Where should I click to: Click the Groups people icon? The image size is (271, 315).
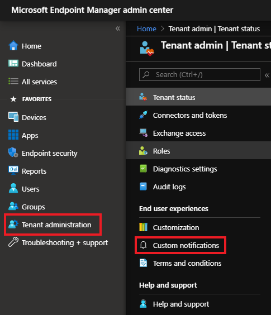tap(13, 206)
